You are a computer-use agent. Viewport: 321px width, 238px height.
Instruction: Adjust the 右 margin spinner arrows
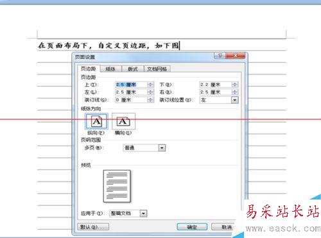pyautogui.click(x=235, y=92)
